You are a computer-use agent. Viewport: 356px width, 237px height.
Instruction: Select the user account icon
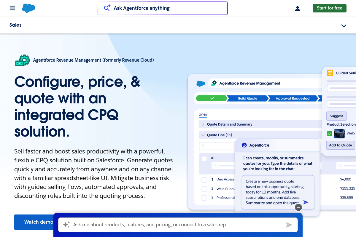(297, 8)
